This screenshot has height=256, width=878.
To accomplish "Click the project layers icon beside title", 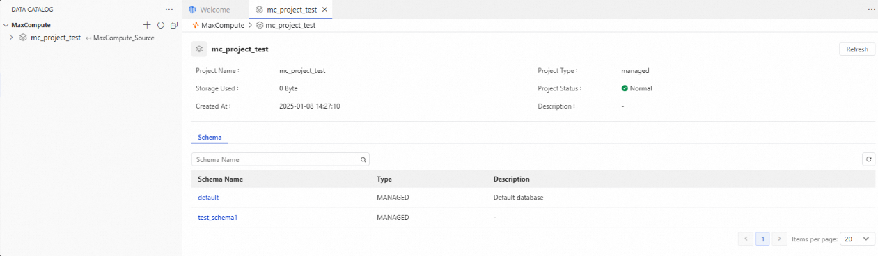I will click(199, 49).
